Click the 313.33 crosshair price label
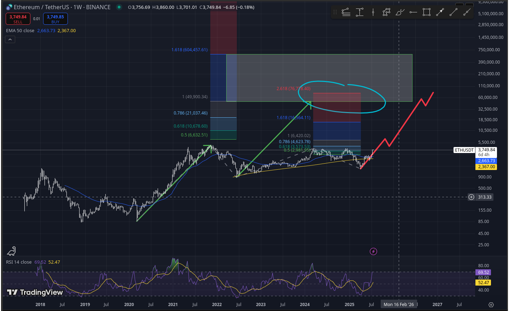 pyautogui.click(x=485, y=197)
